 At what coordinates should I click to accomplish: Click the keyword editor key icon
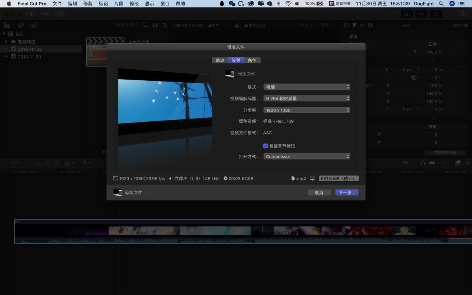pyautogui.click(x=46, y=14)
